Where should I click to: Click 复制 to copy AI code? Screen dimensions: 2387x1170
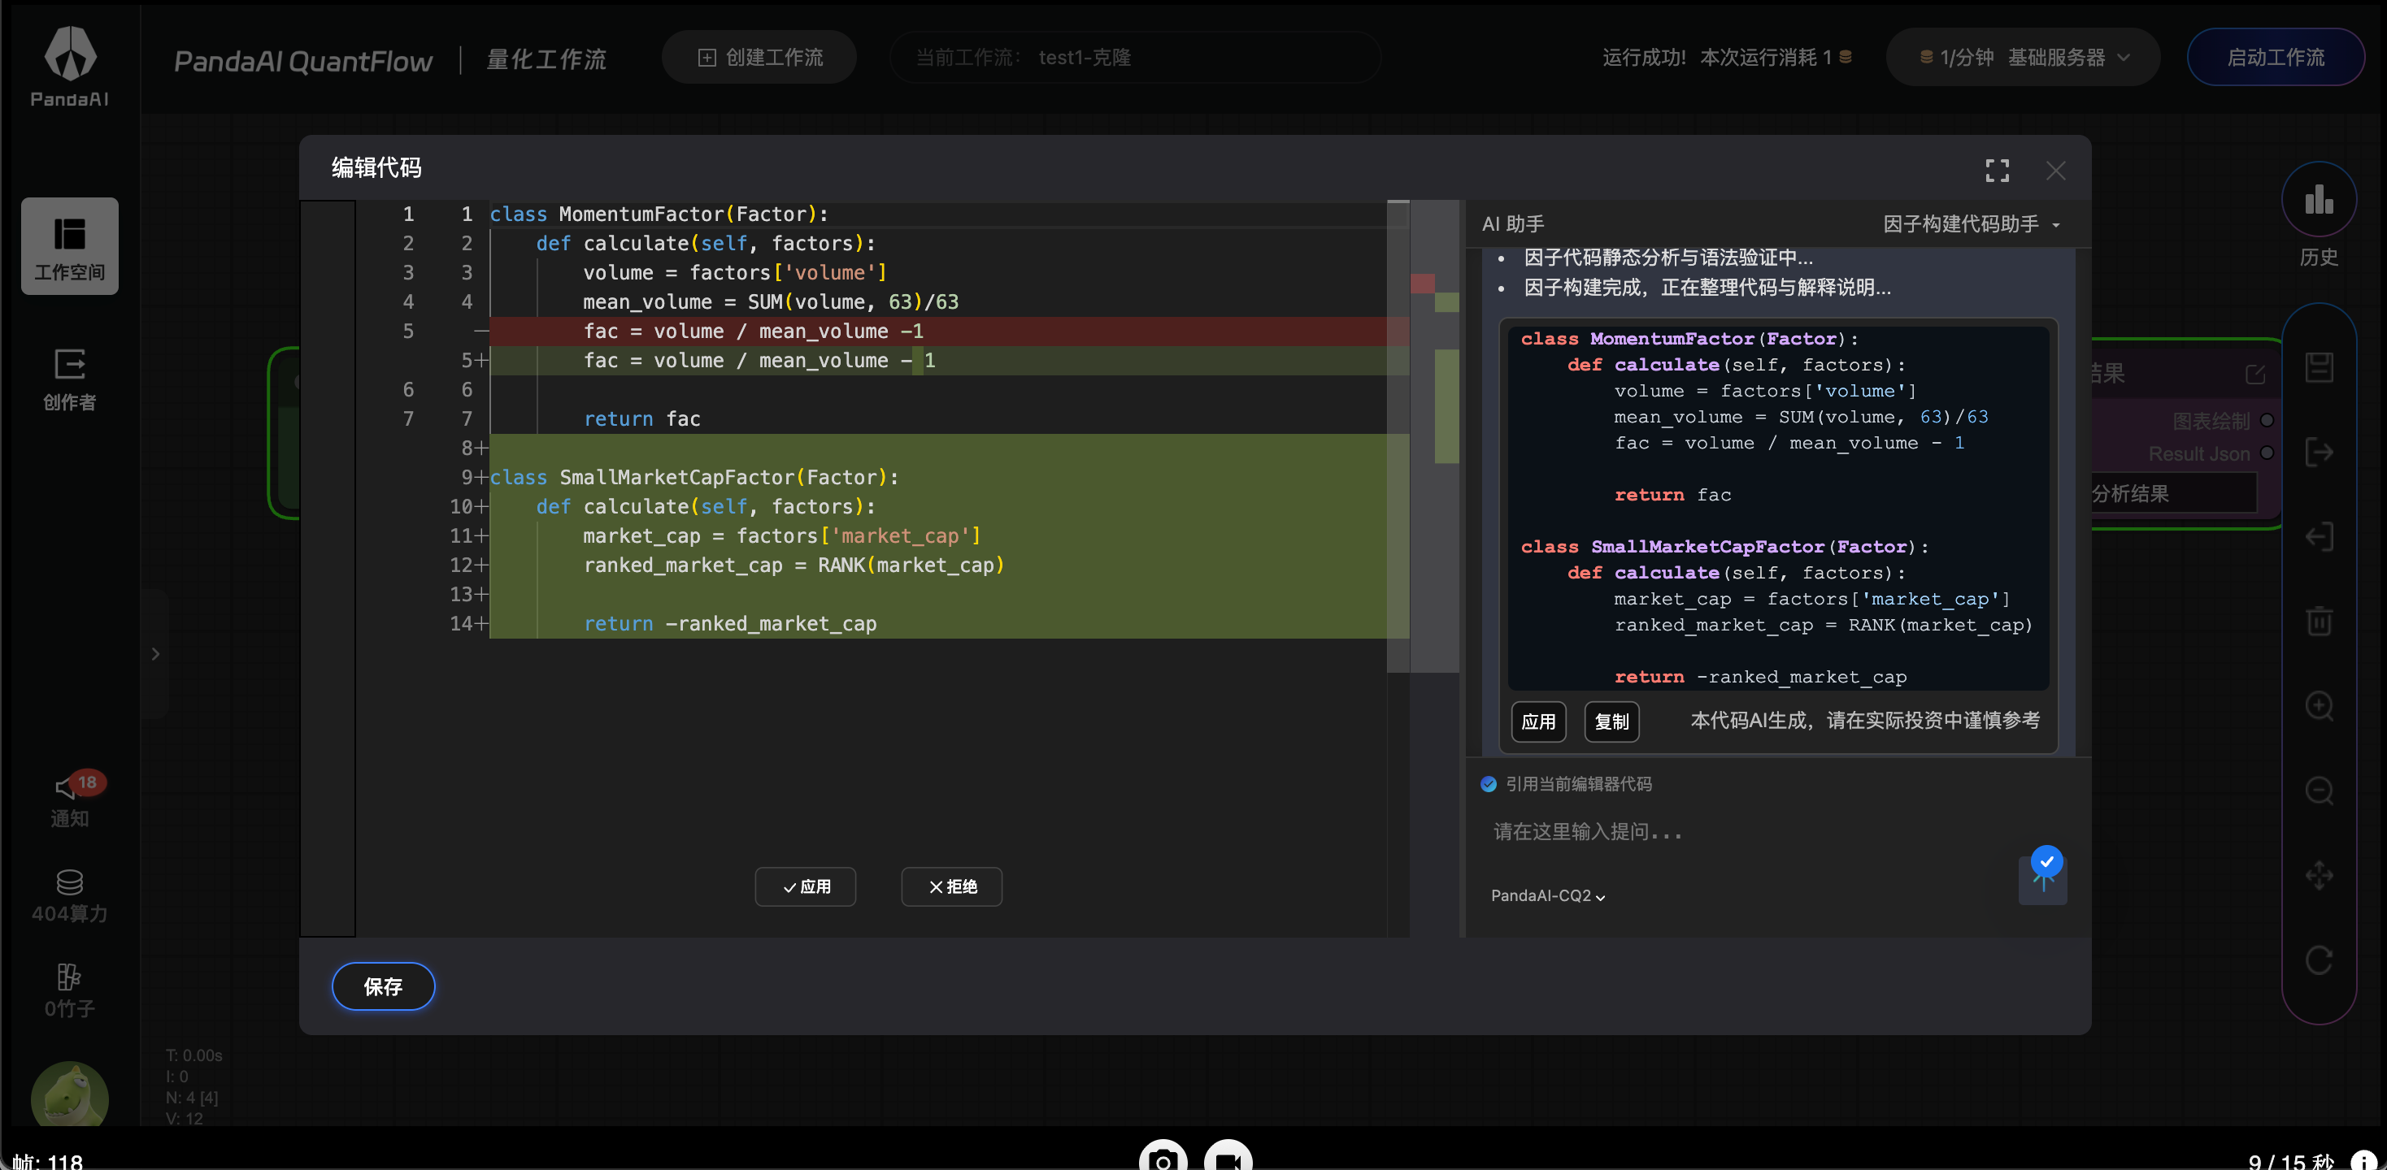coord(1611,721)
